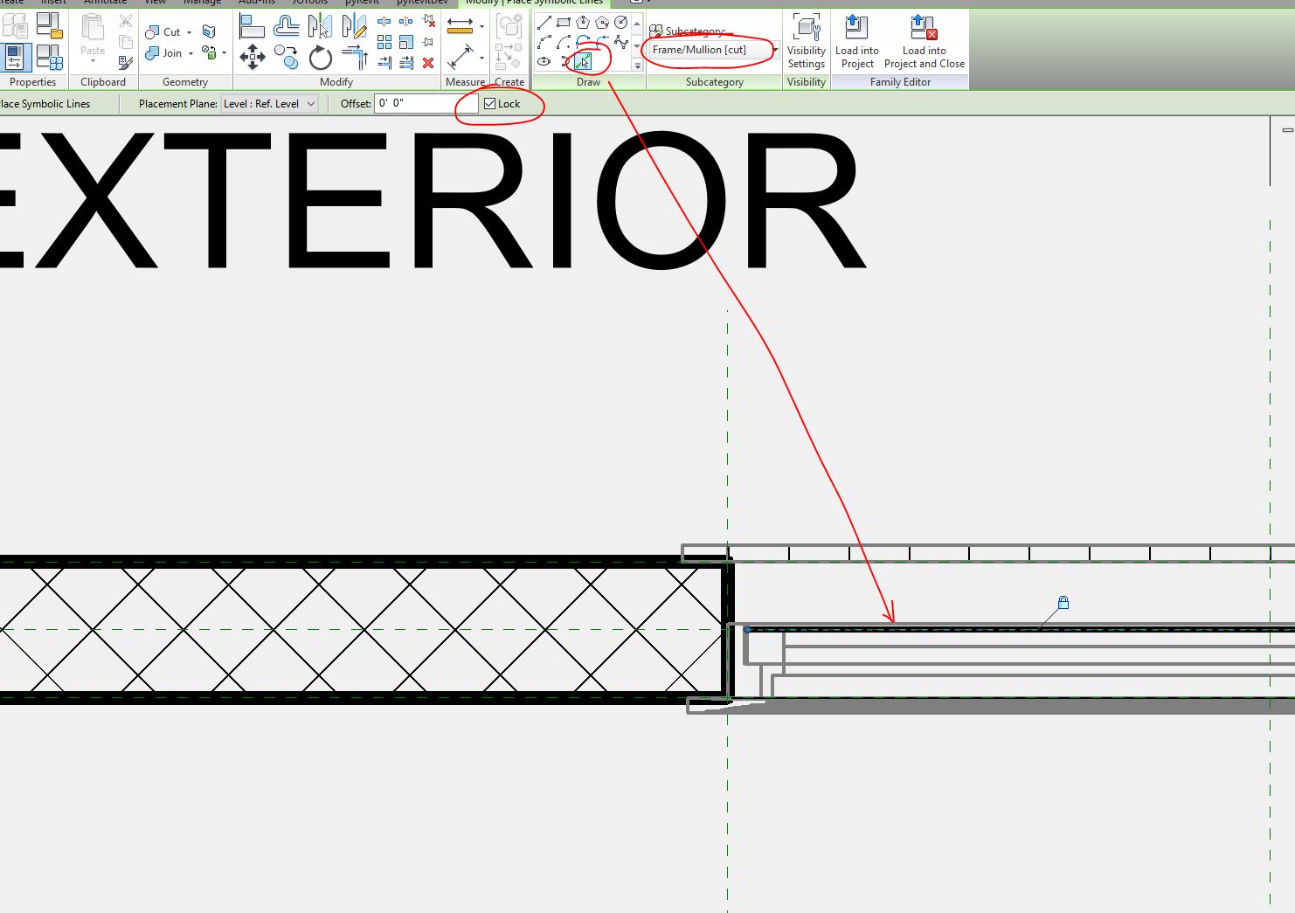
Task: Select the Spline draw tool
Action: [x=621, y=42]
